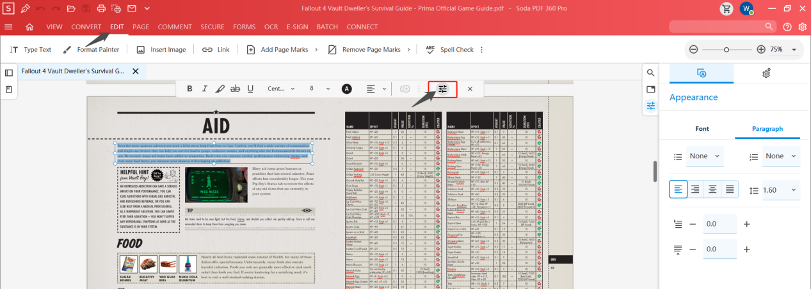Viewport: 811px width, 289px height.
Task: Close the floating text toolbar
Action: pyautogui.click(x=470, y=89)
